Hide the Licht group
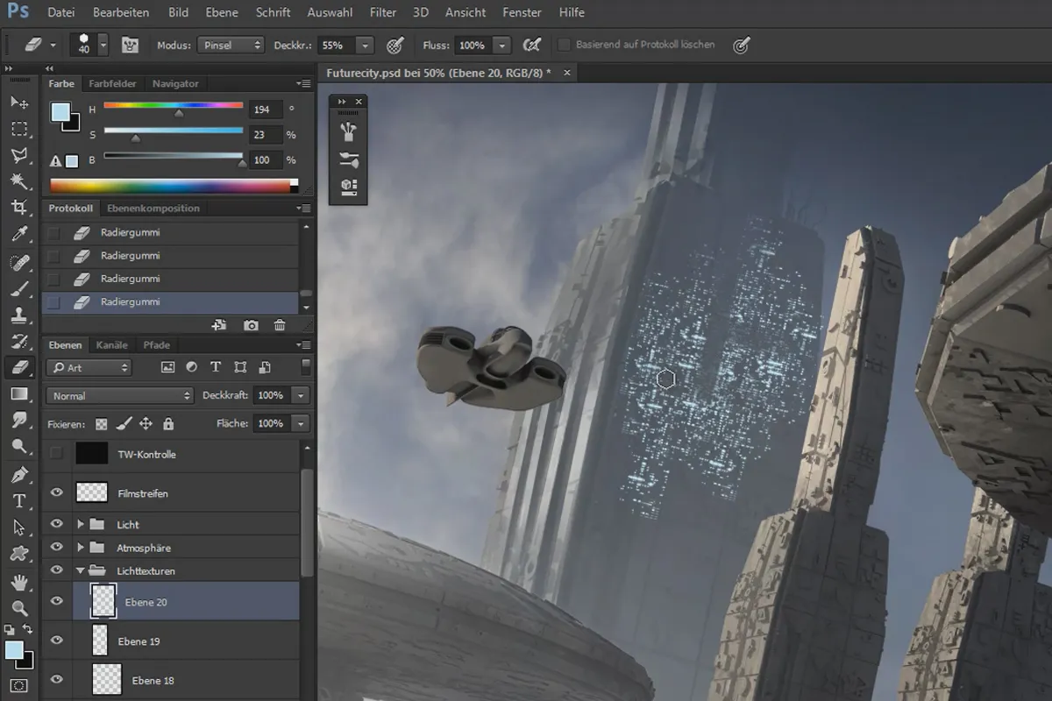 [57, 524]
